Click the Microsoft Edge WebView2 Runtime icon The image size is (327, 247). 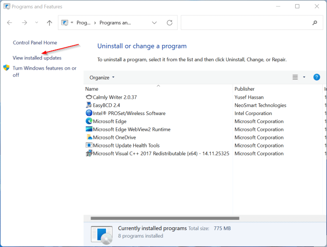click(89, 129)
